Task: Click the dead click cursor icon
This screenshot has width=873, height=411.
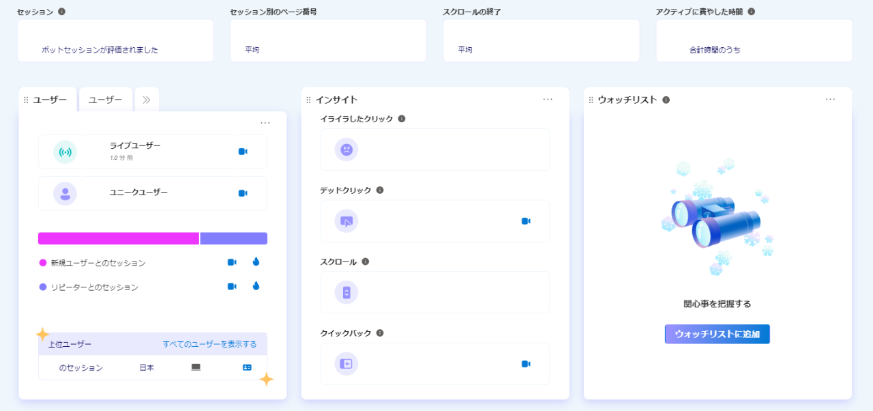Action: 346,221
